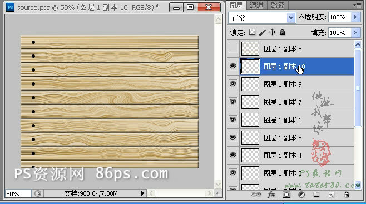The image size is (366, 204).
Task: Select layer 图层 1 副本 4
Action: point(296,155)
